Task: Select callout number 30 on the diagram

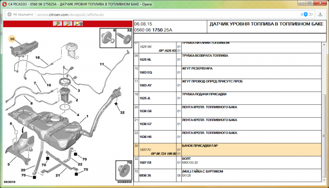Action: coord(12,39)
